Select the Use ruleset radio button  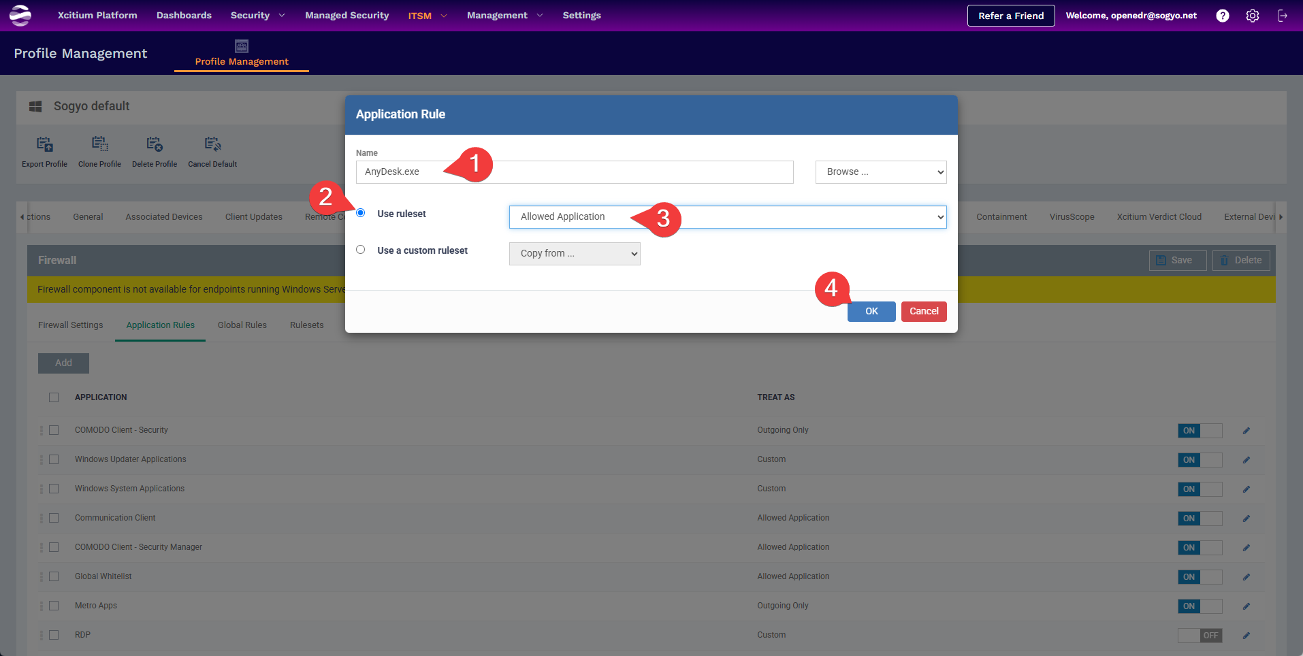point(361,213)
